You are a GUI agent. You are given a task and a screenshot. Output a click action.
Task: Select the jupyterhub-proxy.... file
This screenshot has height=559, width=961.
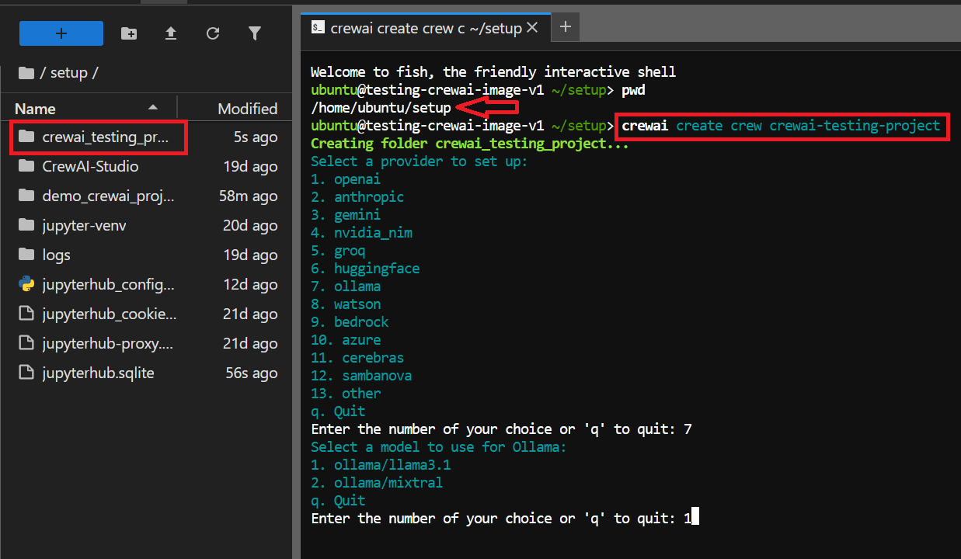pyautogui.click(x=146, y=343)
